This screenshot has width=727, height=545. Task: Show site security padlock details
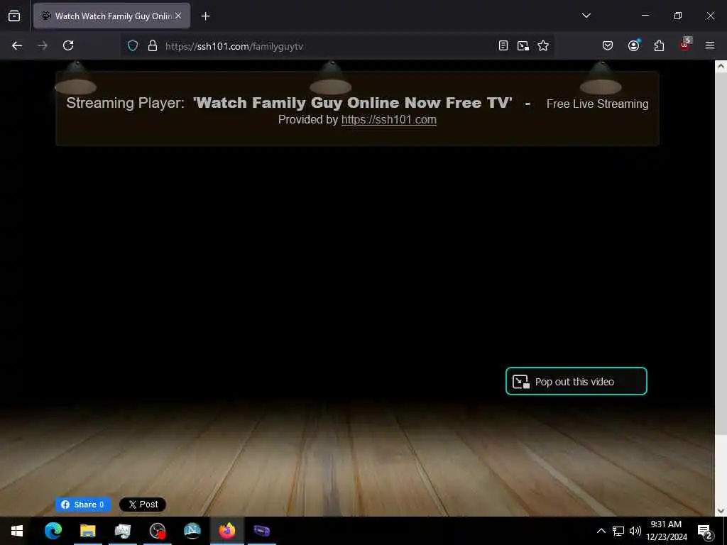tap(153, 46)
